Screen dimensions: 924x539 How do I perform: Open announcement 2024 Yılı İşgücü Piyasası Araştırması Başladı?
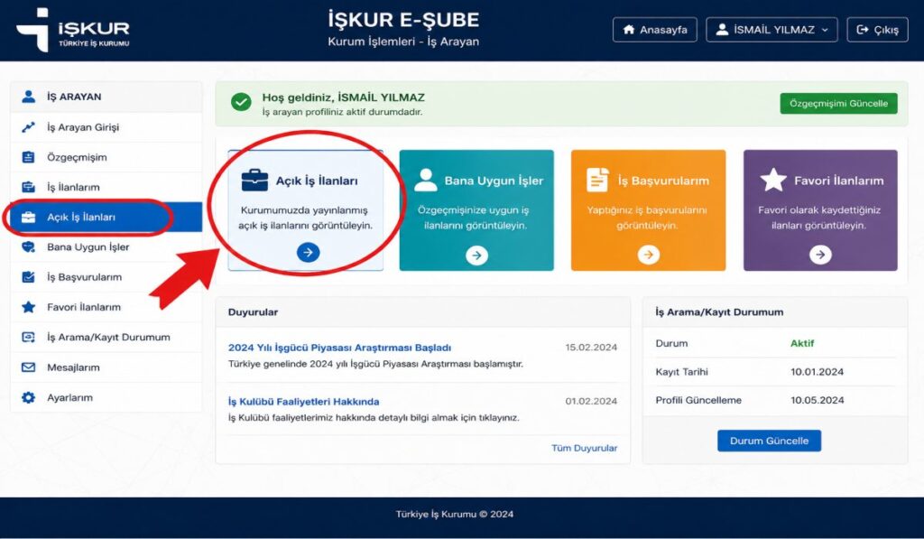[x=339, y=348]
